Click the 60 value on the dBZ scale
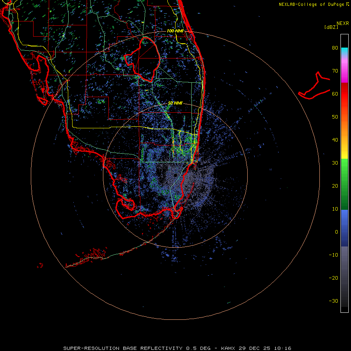 (335, 94)
